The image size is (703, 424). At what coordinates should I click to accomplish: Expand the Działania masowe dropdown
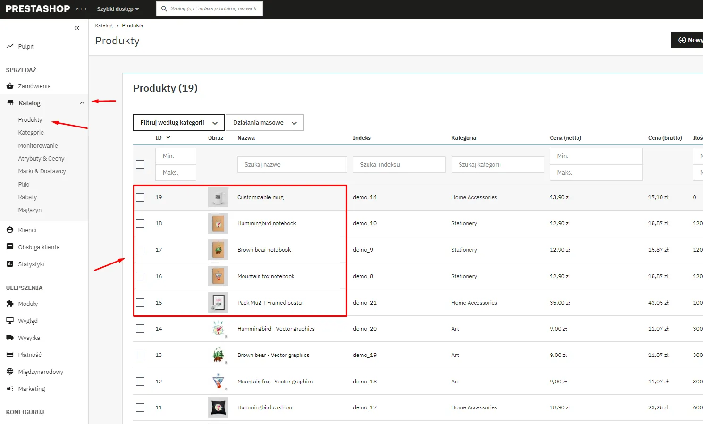point(265,123)
